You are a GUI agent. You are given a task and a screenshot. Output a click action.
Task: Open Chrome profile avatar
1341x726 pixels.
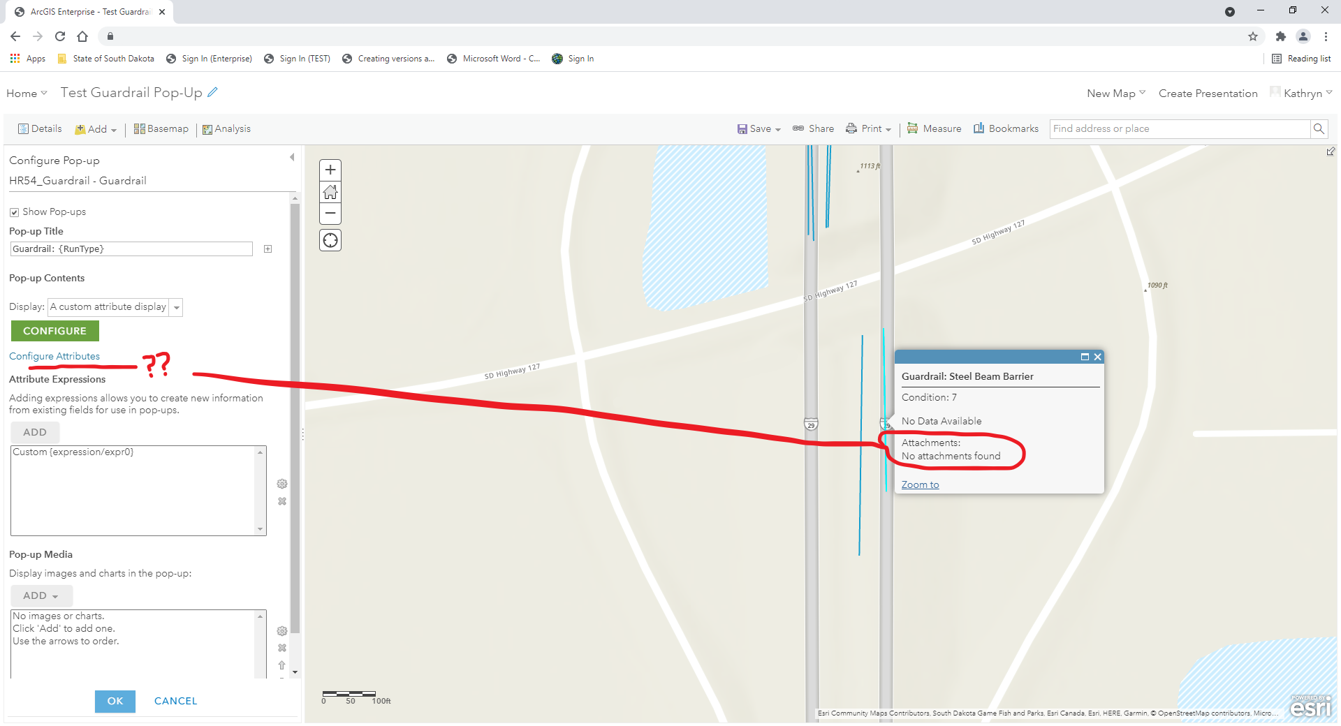click(1303, 36)
